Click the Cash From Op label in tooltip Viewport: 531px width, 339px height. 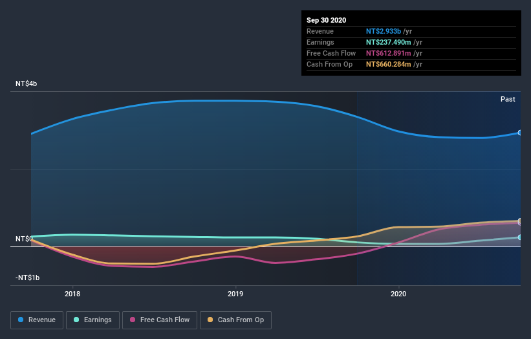coord(329,64)
